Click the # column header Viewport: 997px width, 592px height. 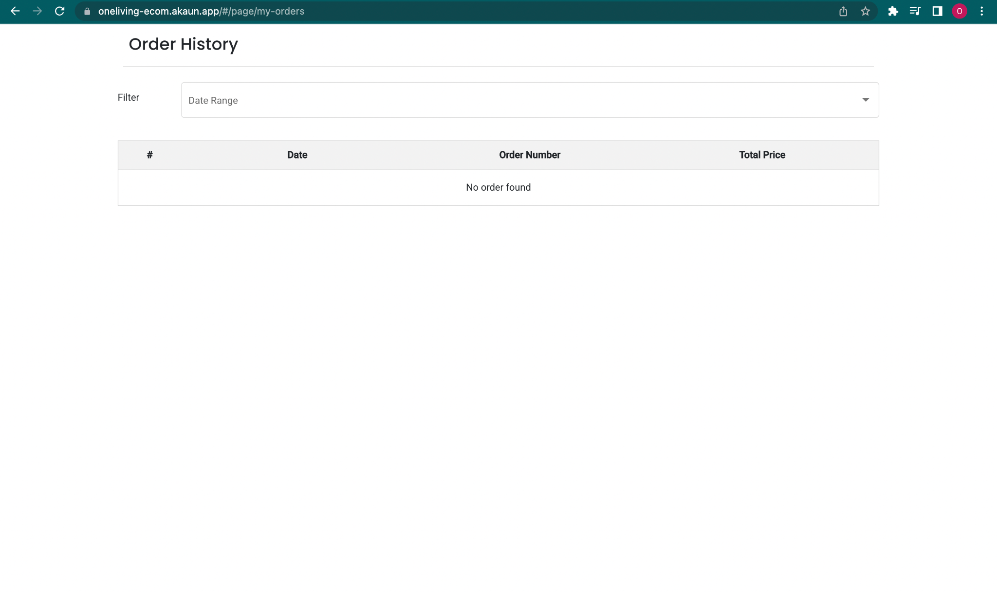(x=149, y=155)
